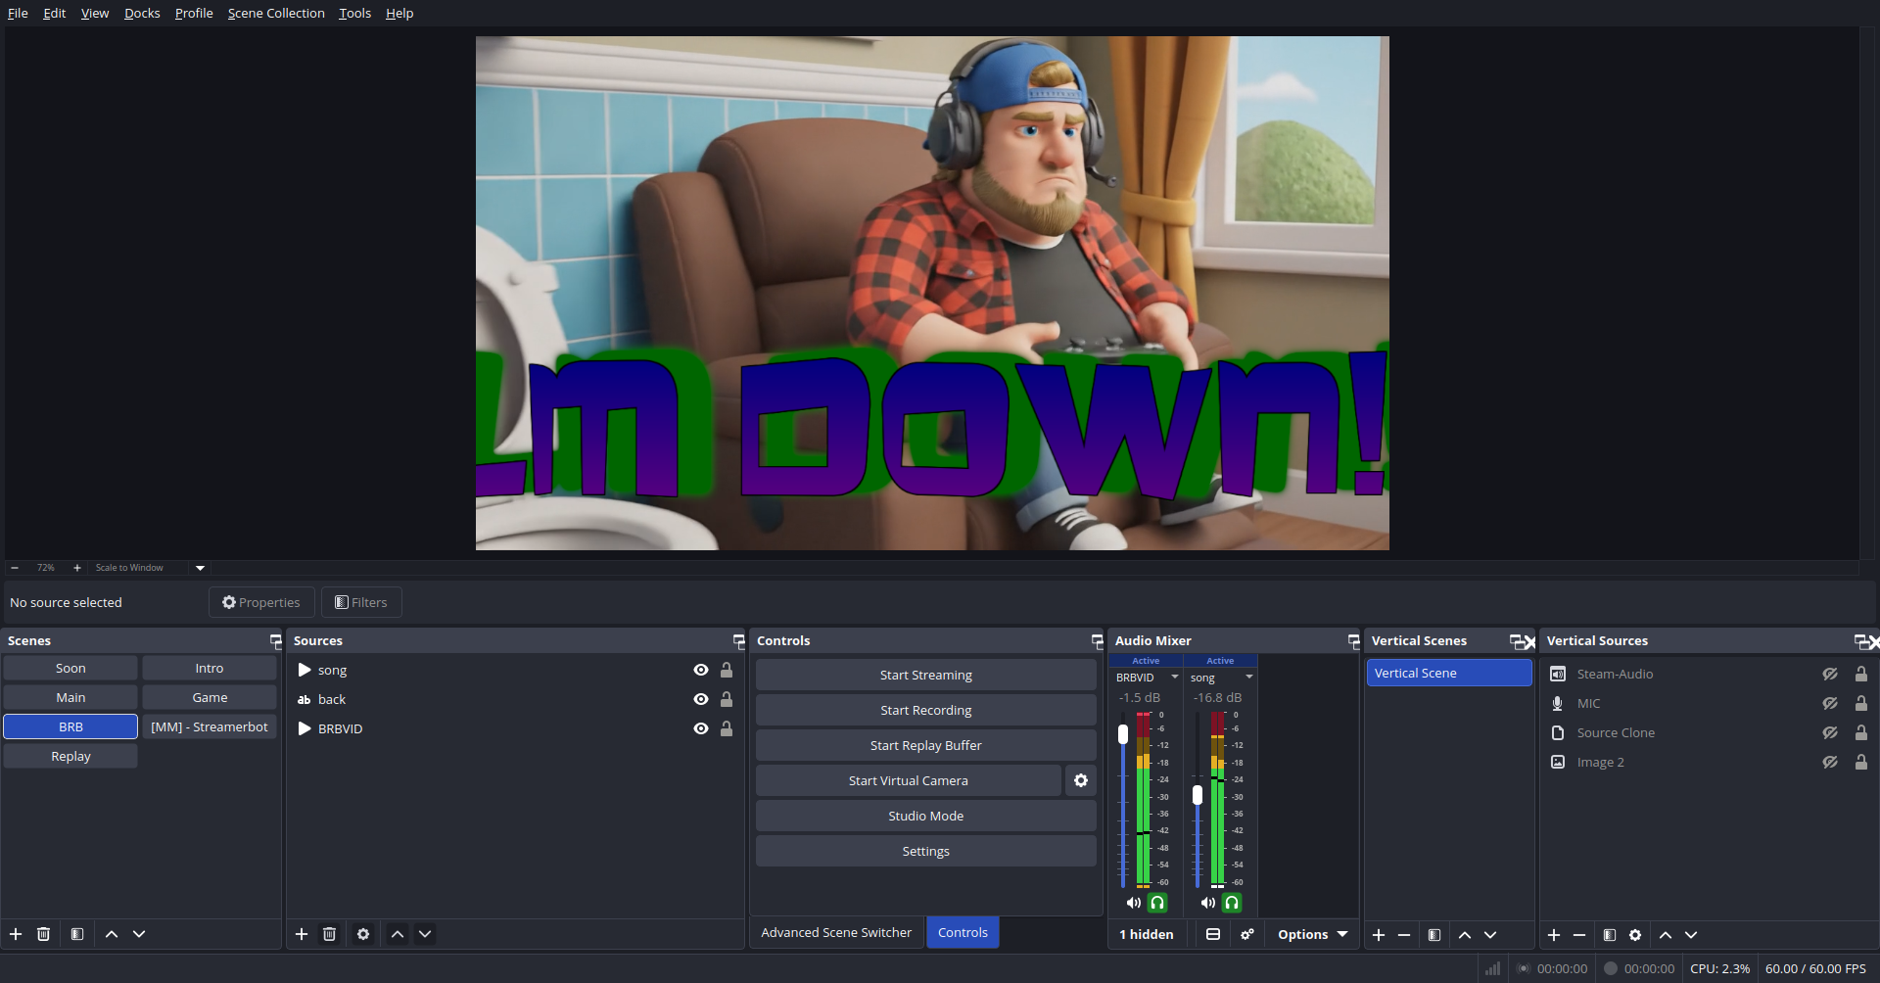This screenshot has width=1880, height=983.
Task: Remove vertical scene with minus icon
Action: [1404, 935]
